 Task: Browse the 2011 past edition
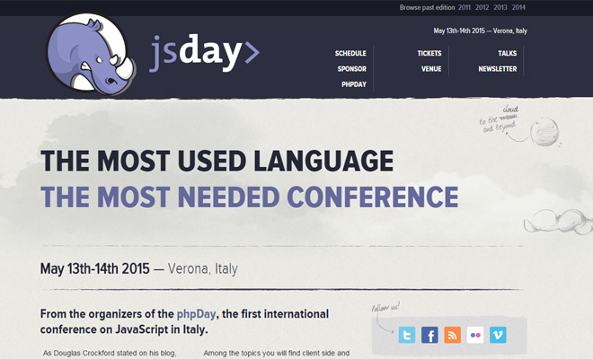[x=465, y=7]
